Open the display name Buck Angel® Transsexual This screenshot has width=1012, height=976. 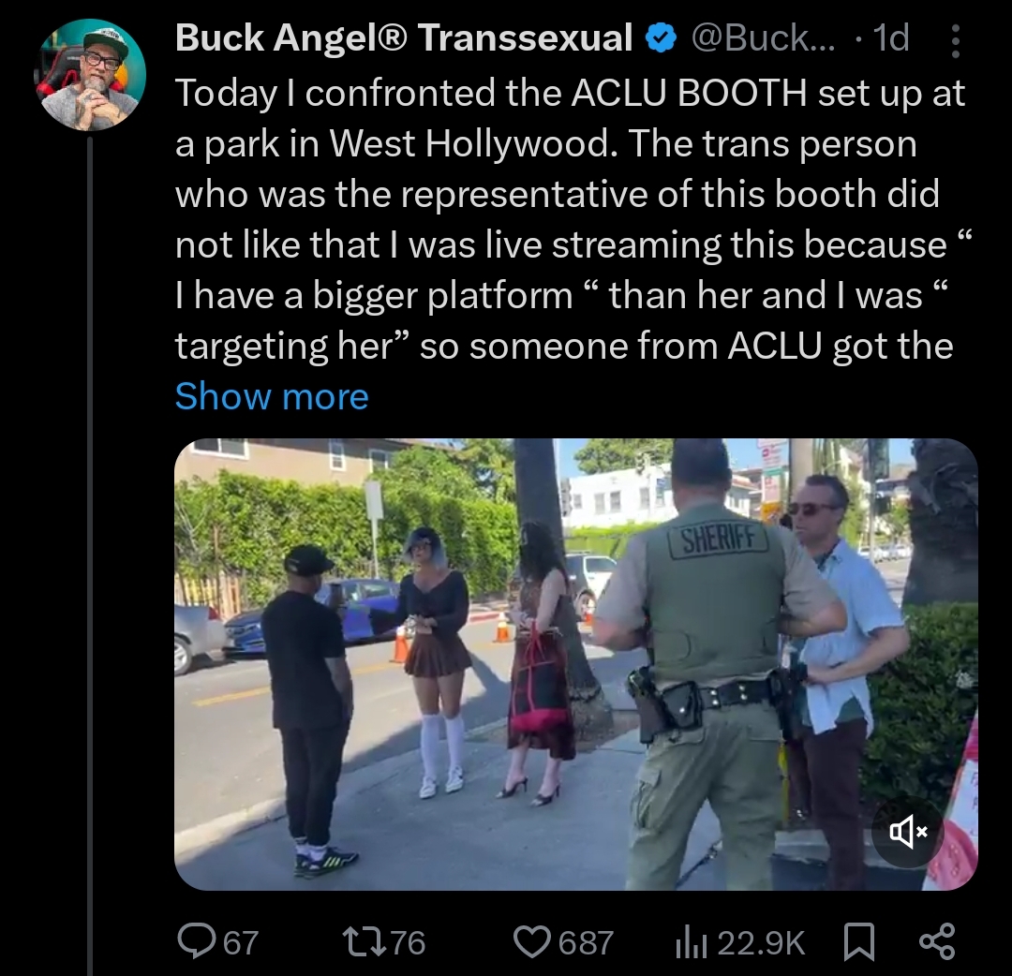click(x=403, y=37)
